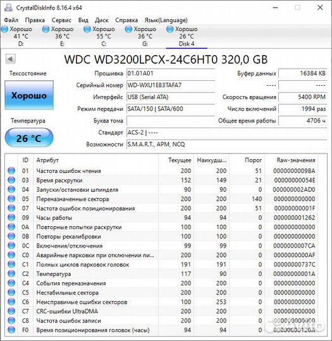Open the Файл menu
This screenshot has height=341, width=332.
(11, 20)
